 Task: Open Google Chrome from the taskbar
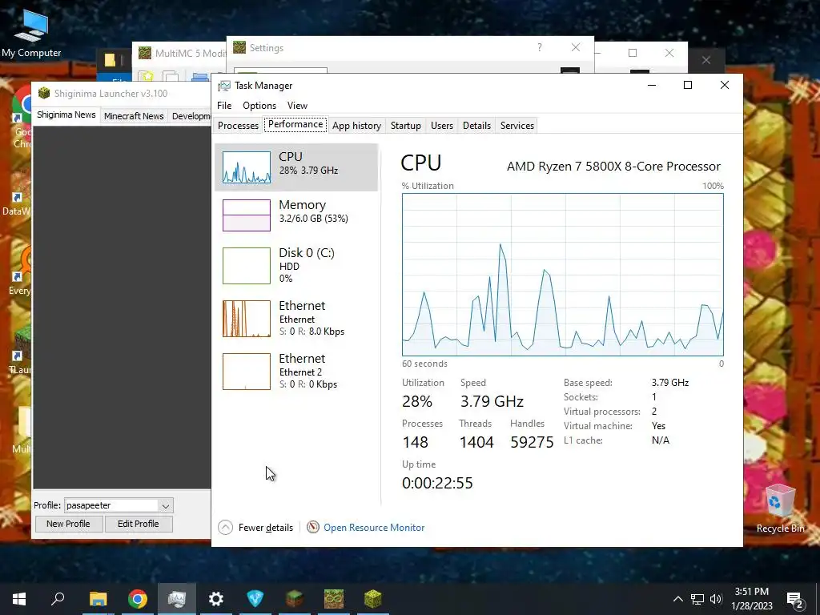138,599
